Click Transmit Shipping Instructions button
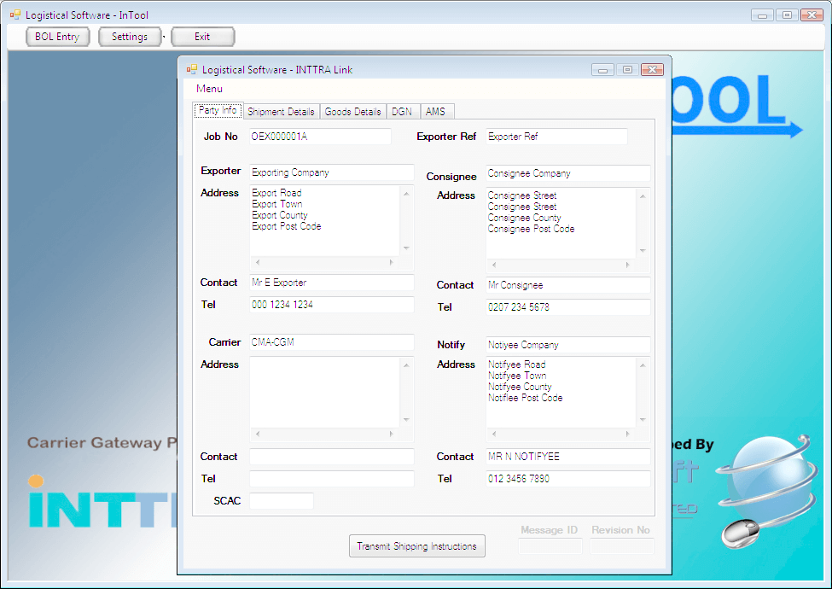Screen dimensions: 832x589 click(417, 546)
